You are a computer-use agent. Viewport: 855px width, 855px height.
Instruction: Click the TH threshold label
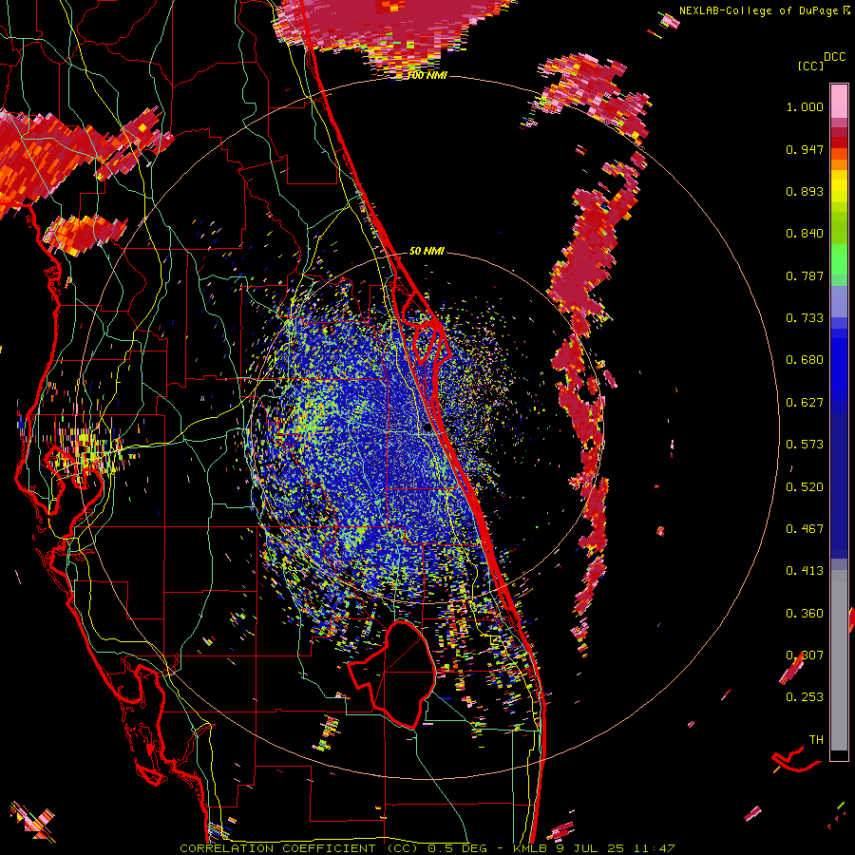816,740
